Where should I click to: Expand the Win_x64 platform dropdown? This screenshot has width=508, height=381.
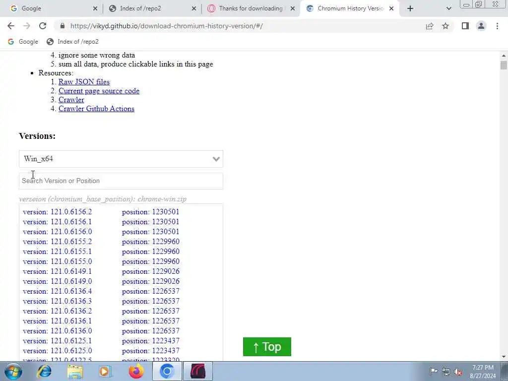click(121, 159)
